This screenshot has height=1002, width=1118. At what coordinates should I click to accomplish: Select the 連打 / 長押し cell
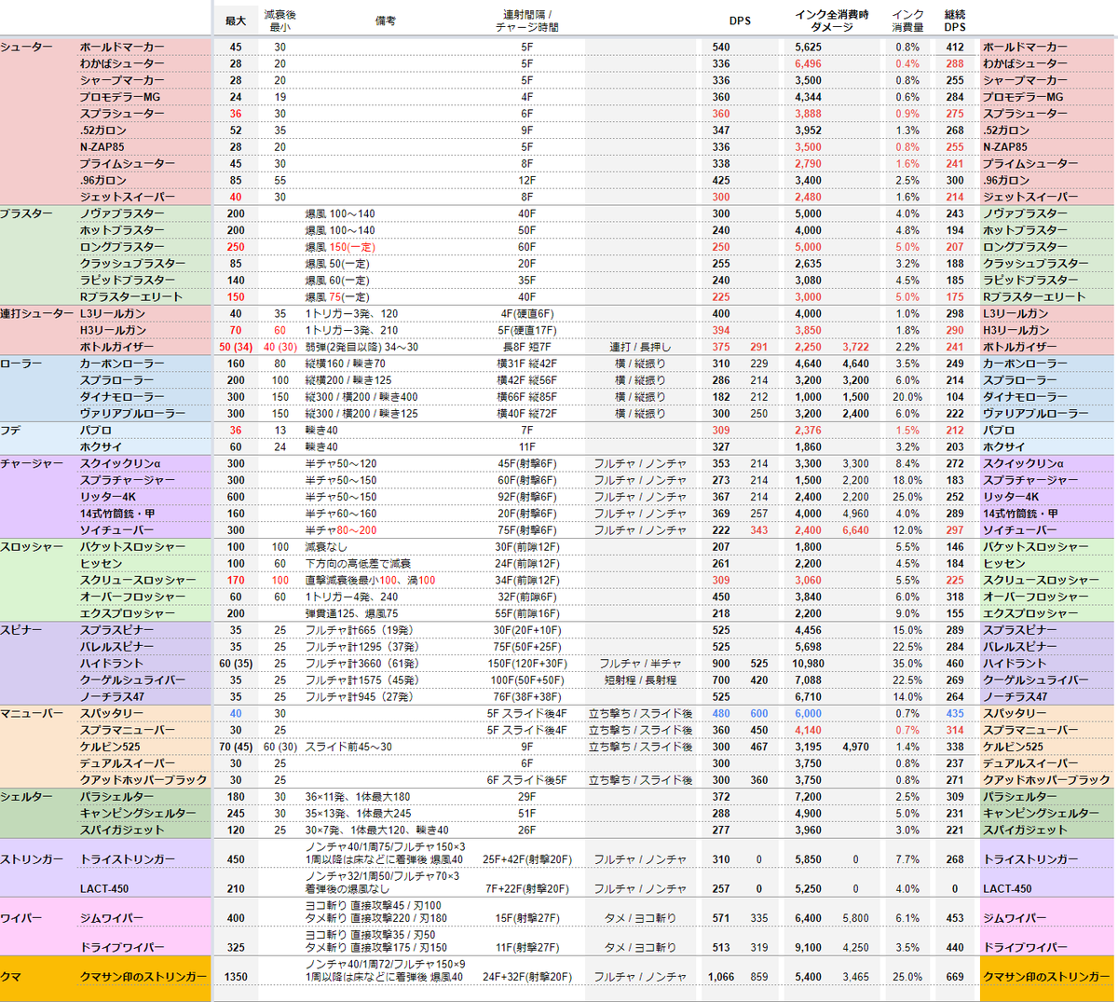click(x=640, y=347)
